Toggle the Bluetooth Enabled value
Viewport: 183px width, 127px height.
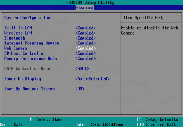click(x=85, y=38)
